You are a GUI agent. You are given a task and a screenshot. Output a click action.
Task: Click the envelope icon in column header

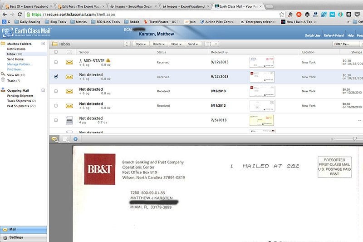click(x=69, y=52)
